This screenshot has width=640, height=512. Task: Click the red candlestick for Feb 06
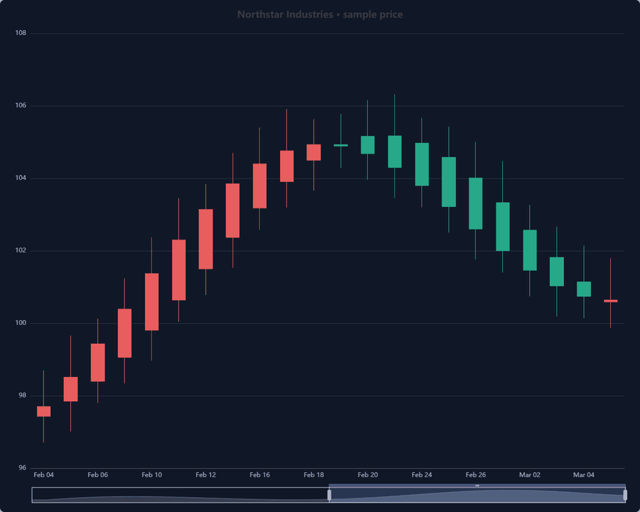point(97,363)
